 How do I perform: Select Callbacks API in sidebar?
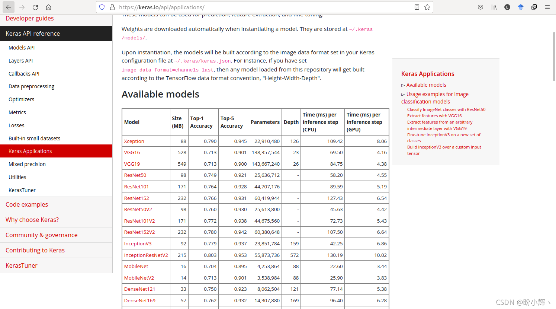tap(24, 74)
